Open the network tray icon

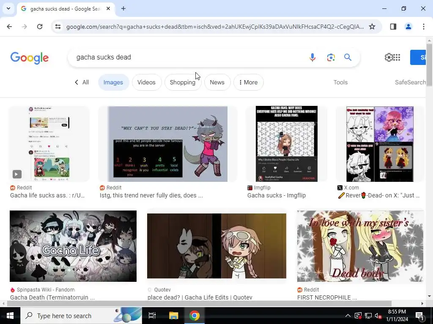368,316
